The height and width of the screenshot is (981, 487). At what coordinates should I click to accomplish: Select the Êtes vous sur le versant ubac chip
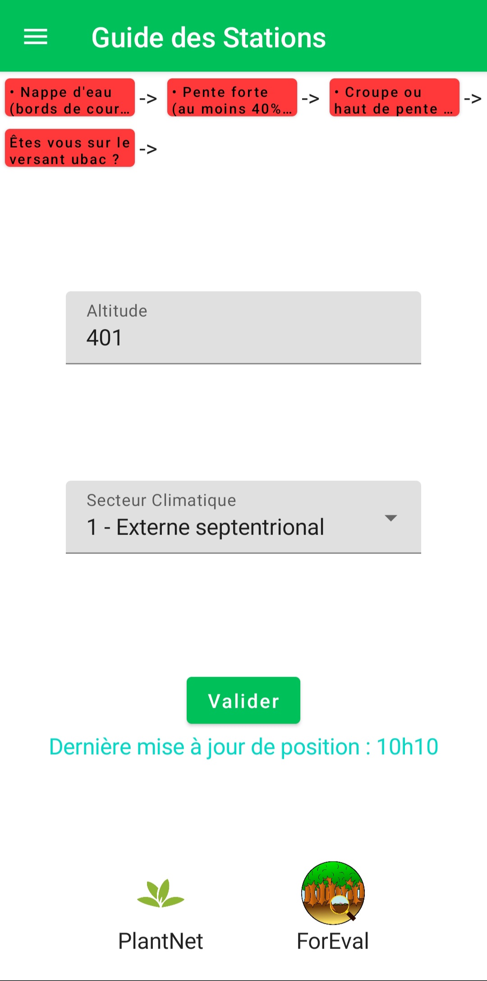coord(70,148)
